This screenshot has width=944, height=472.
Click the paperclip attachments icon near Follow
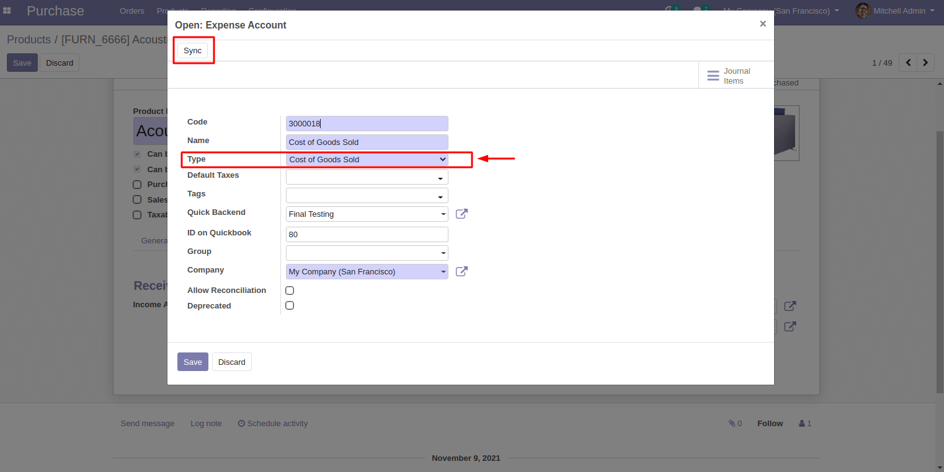click(x=732, y=423)
